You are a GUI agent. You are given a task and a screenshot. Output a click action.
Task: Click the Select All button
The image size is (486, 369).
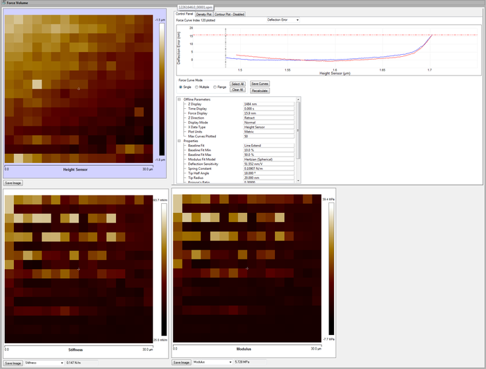point(237,84)
